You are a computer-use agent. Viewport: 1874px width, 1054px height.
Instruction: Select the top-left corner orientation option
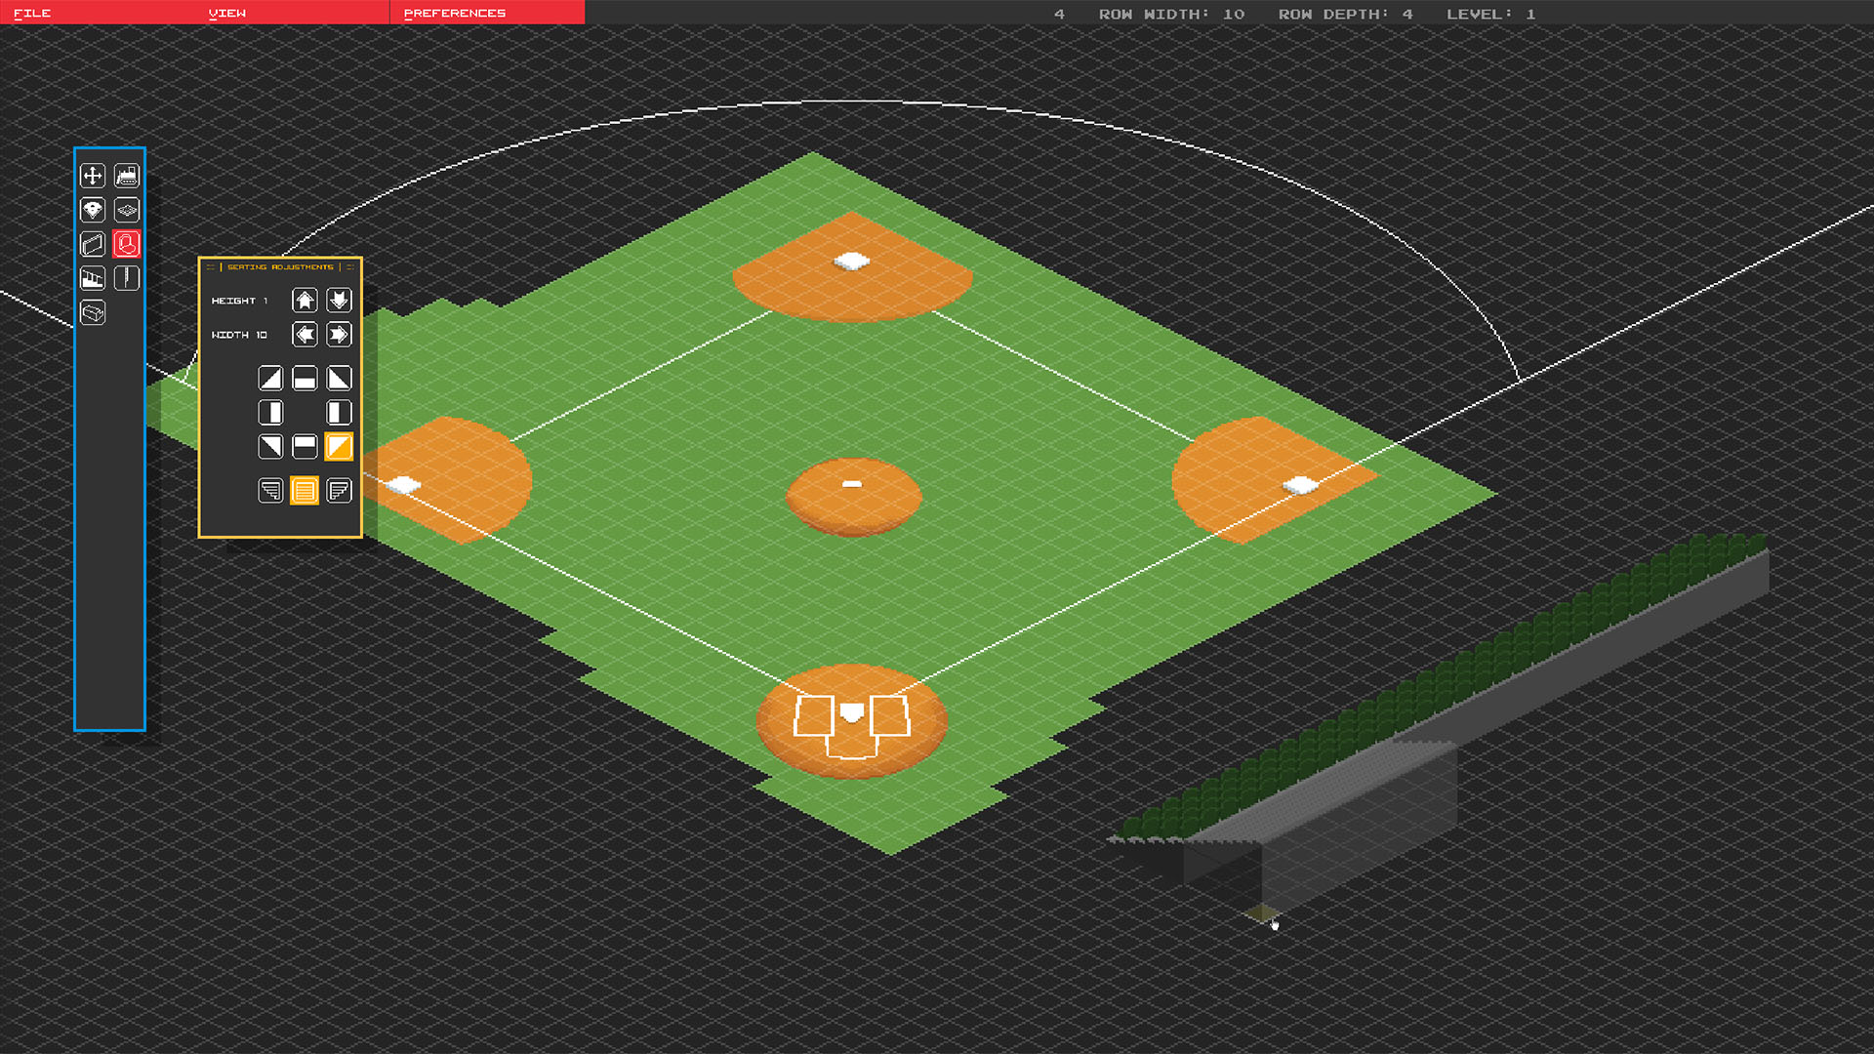point(270,379)
